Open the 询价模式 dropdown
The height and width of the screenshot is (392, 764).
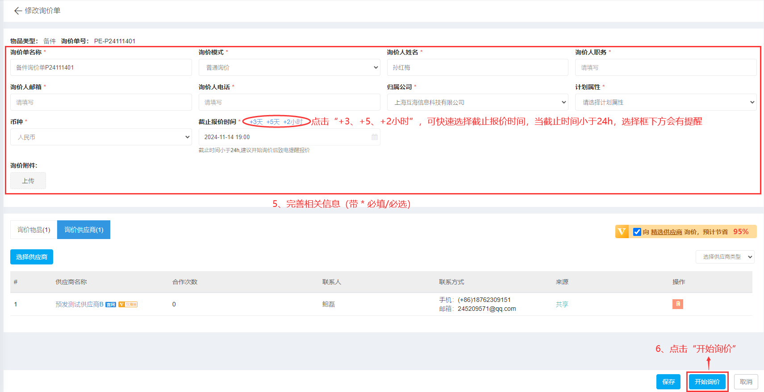click(x=289, y=67)
